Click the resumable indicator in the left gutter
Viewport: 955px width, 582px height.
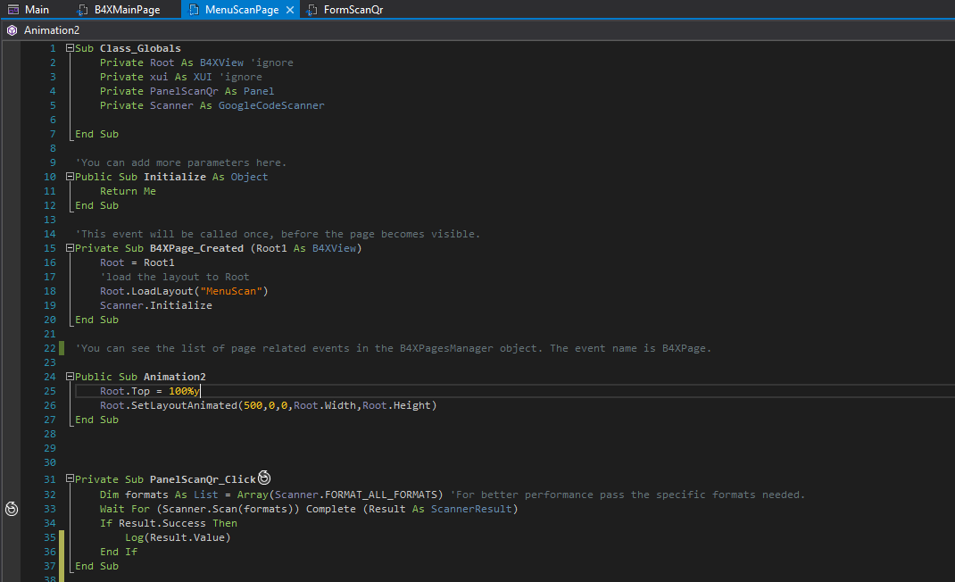tap(12, 508)
